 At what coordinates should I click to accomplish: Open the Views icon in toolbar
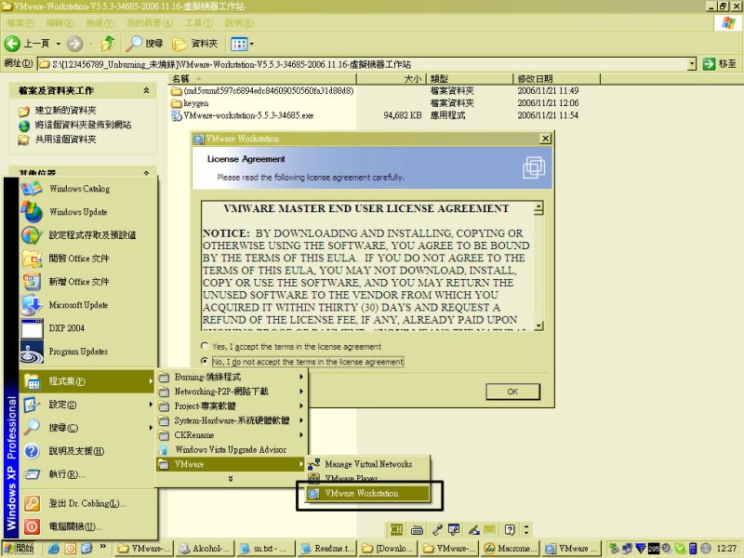click(x=239, y=44)
